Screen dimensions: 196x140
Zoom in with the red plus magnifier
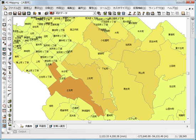(4, 29)
